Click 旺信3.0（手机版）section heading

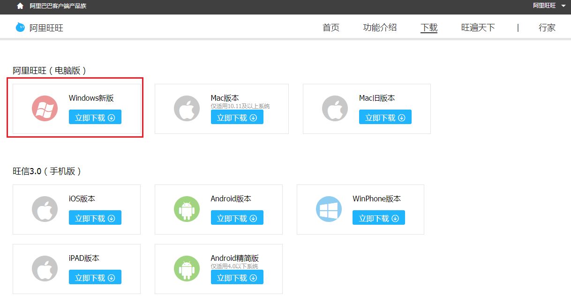coord(47,171)
